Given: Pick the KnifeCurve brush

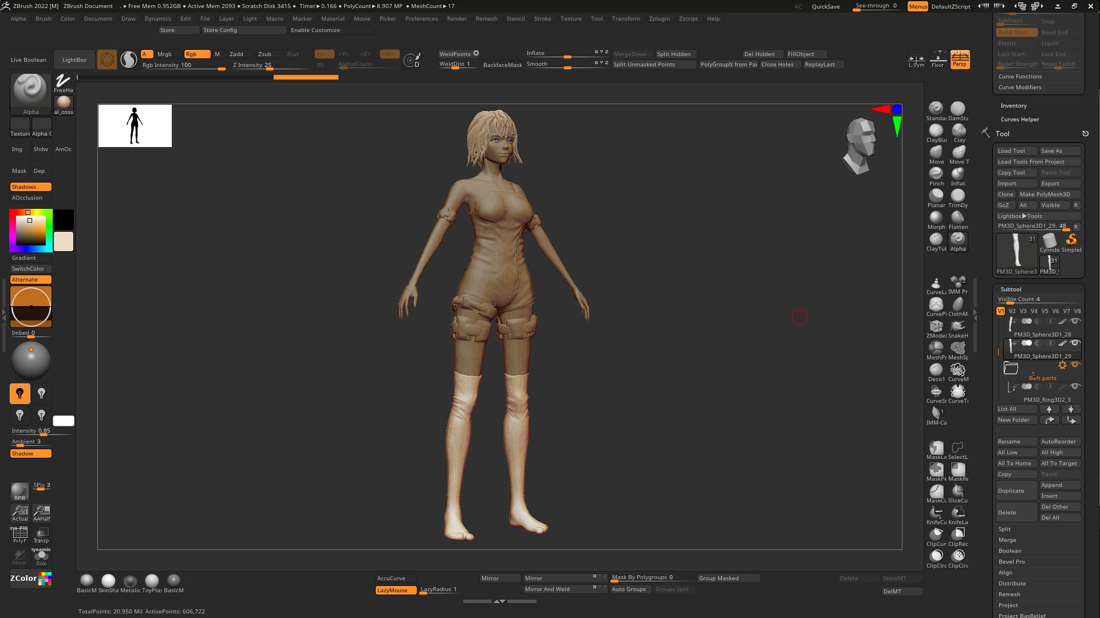Looking at the screenshot, I should pyautogui.click(x=936, y=513).
